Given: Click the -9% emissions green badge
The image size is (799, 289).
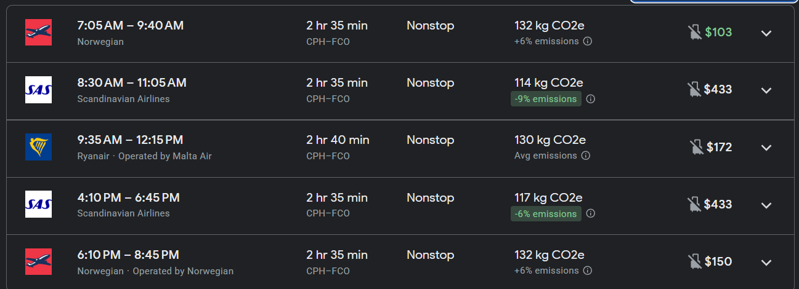Looking at the screenshot, I should pos(546,99).
